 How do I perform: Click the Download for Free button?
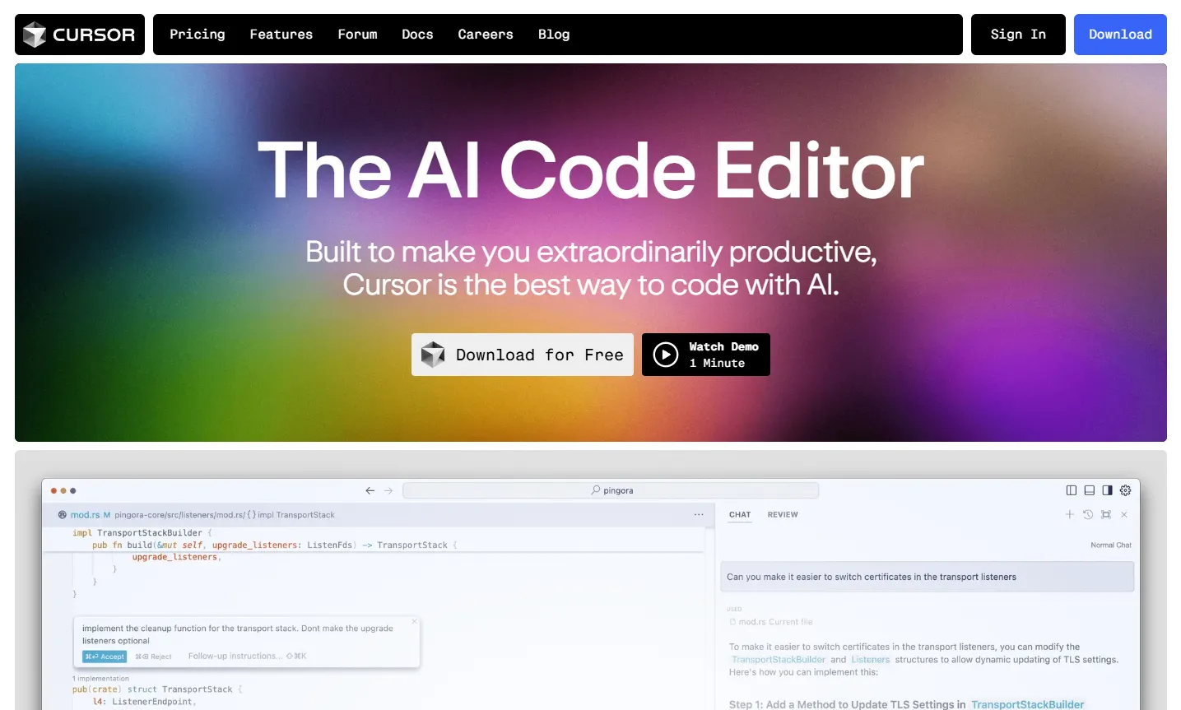(x=523, y=355)
